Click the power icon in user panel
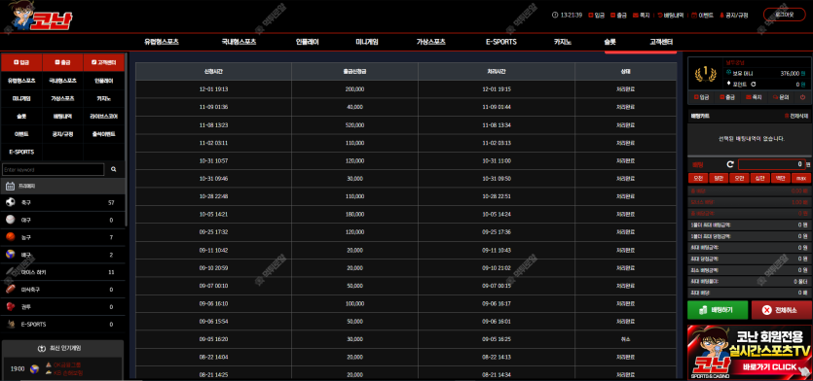This screenshot has width=813, height=381. pos(802,97)
